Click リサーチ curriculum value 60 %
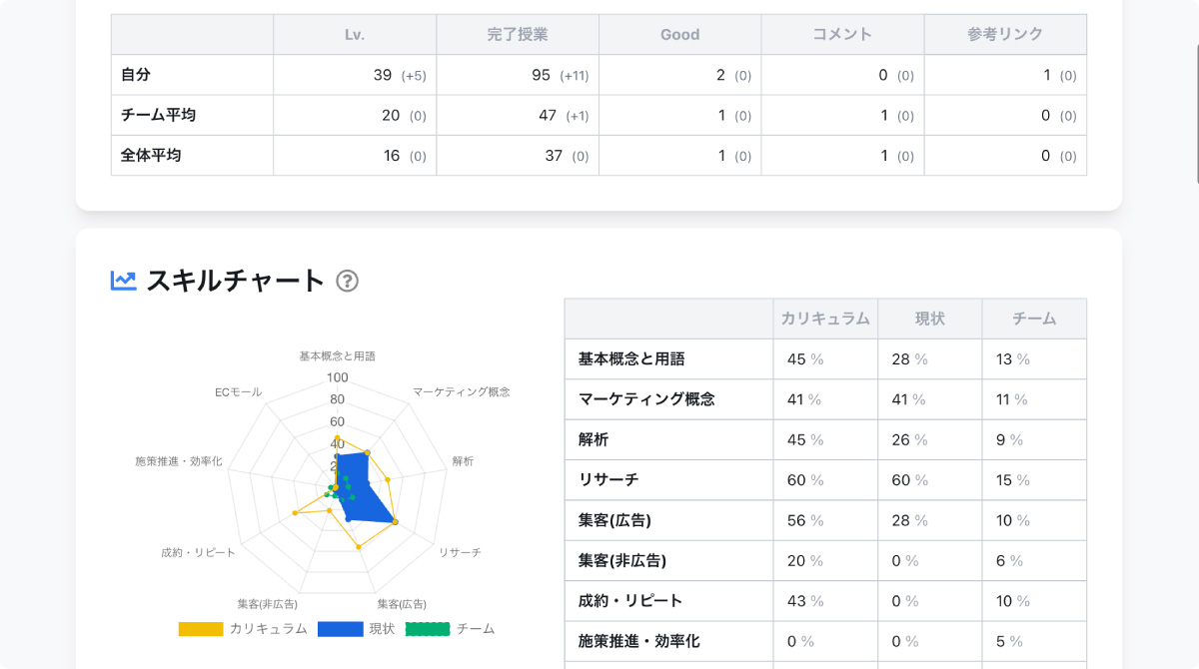Image resolution: width=1199 pixels, height=669 pixels. [x=805, y=480]
